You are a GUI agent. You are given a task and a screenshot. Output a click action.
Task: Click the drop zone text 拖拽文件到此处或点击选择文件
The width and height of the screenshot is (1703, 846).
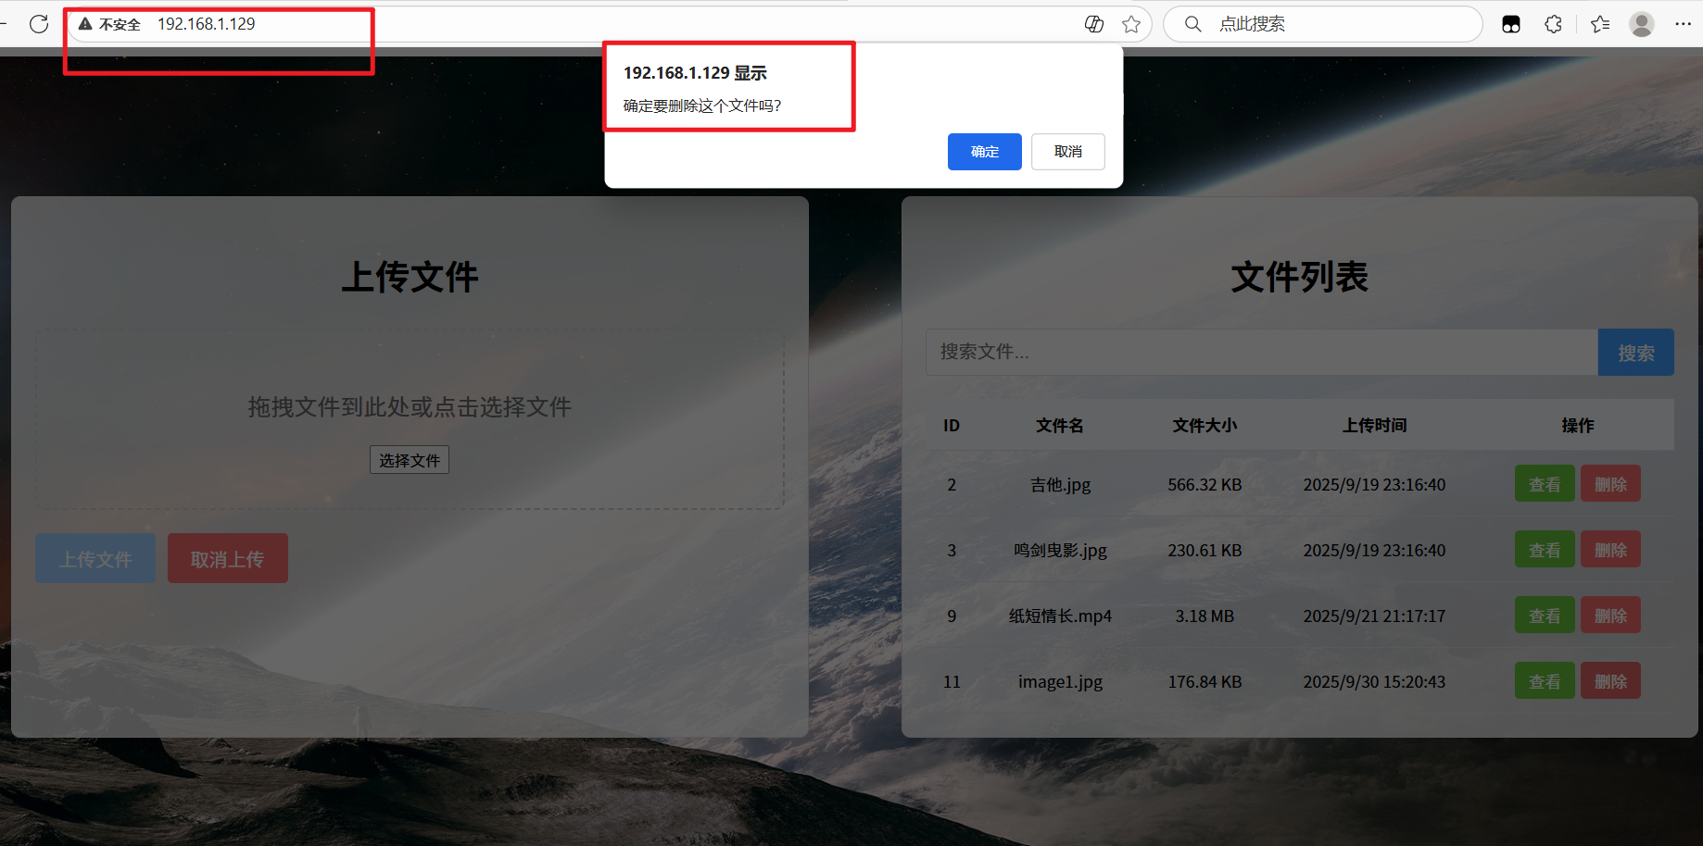click(410, 407)
